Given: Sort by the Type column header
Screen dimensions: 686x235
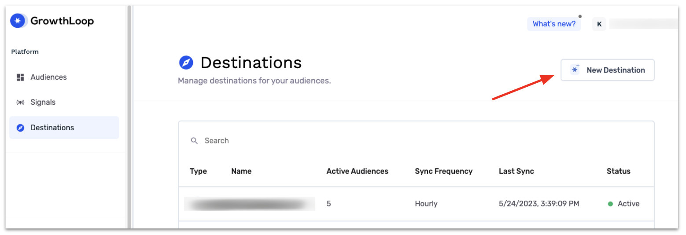Looking at the screenshot, I should tap(198, 171).
